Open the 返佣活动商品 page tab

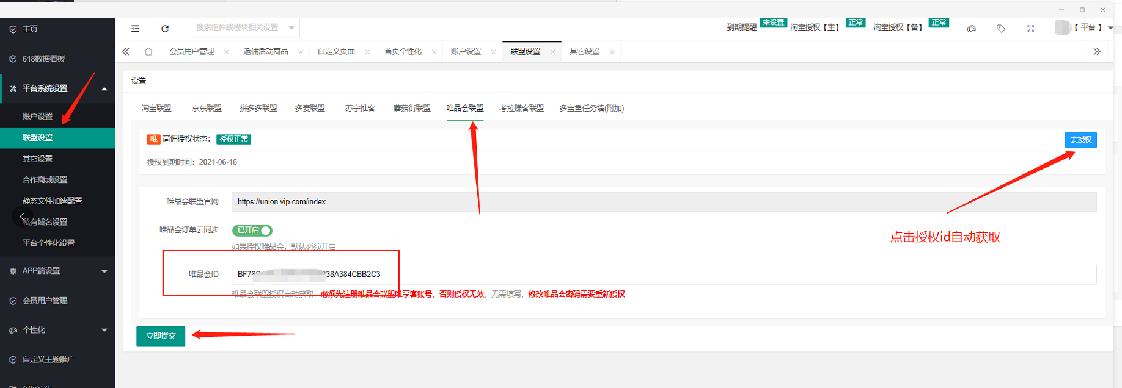click(x=266, y=51)
